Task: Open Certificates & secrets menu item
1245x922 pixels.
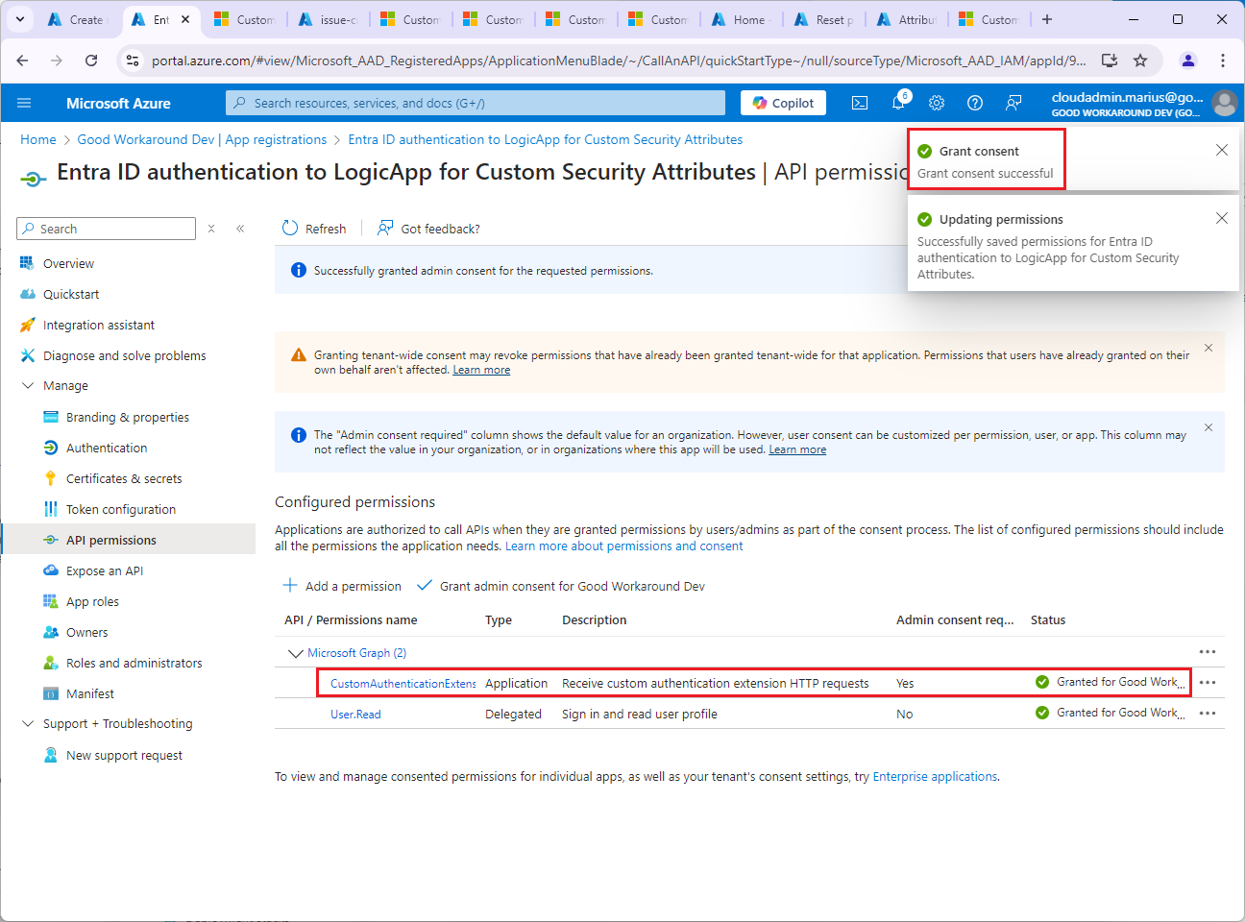Action: pos(124,478)
